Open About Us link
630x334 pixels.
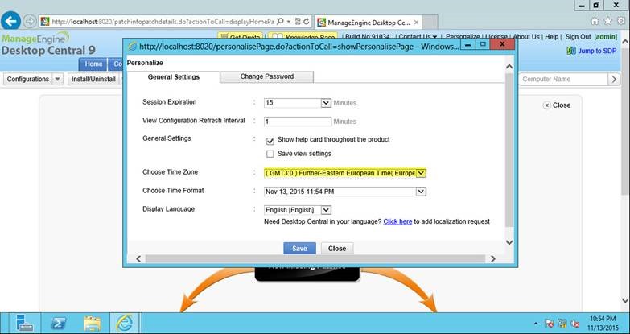(526, 36)
